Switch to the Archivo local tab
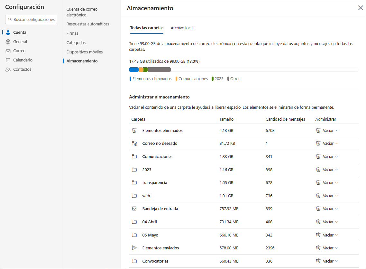Image resolution: width=366 pixels, height=269 pixels. click(182, 28)
